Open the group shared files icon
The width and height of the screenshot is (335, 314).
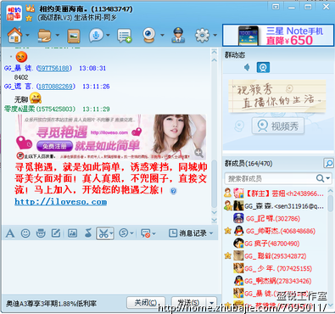pos(44,36)
